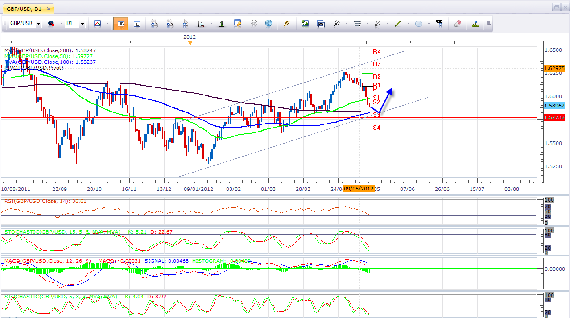Click the S3 pivot label
This screenshot has height=318, width=570.
click(x=377, y=115)
